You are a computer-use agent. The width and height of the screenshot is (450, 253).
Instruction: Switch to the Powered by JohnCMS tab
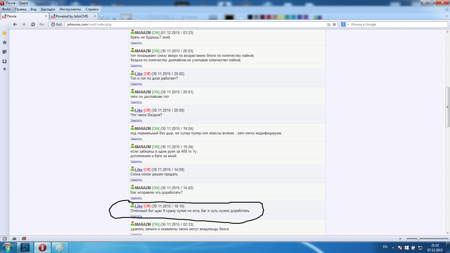pos(72,16)
